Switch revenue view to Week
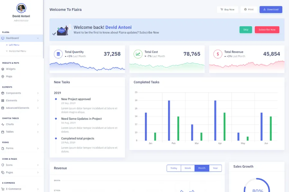Screen dimensions: 289x192 click(x=188, y=168)
